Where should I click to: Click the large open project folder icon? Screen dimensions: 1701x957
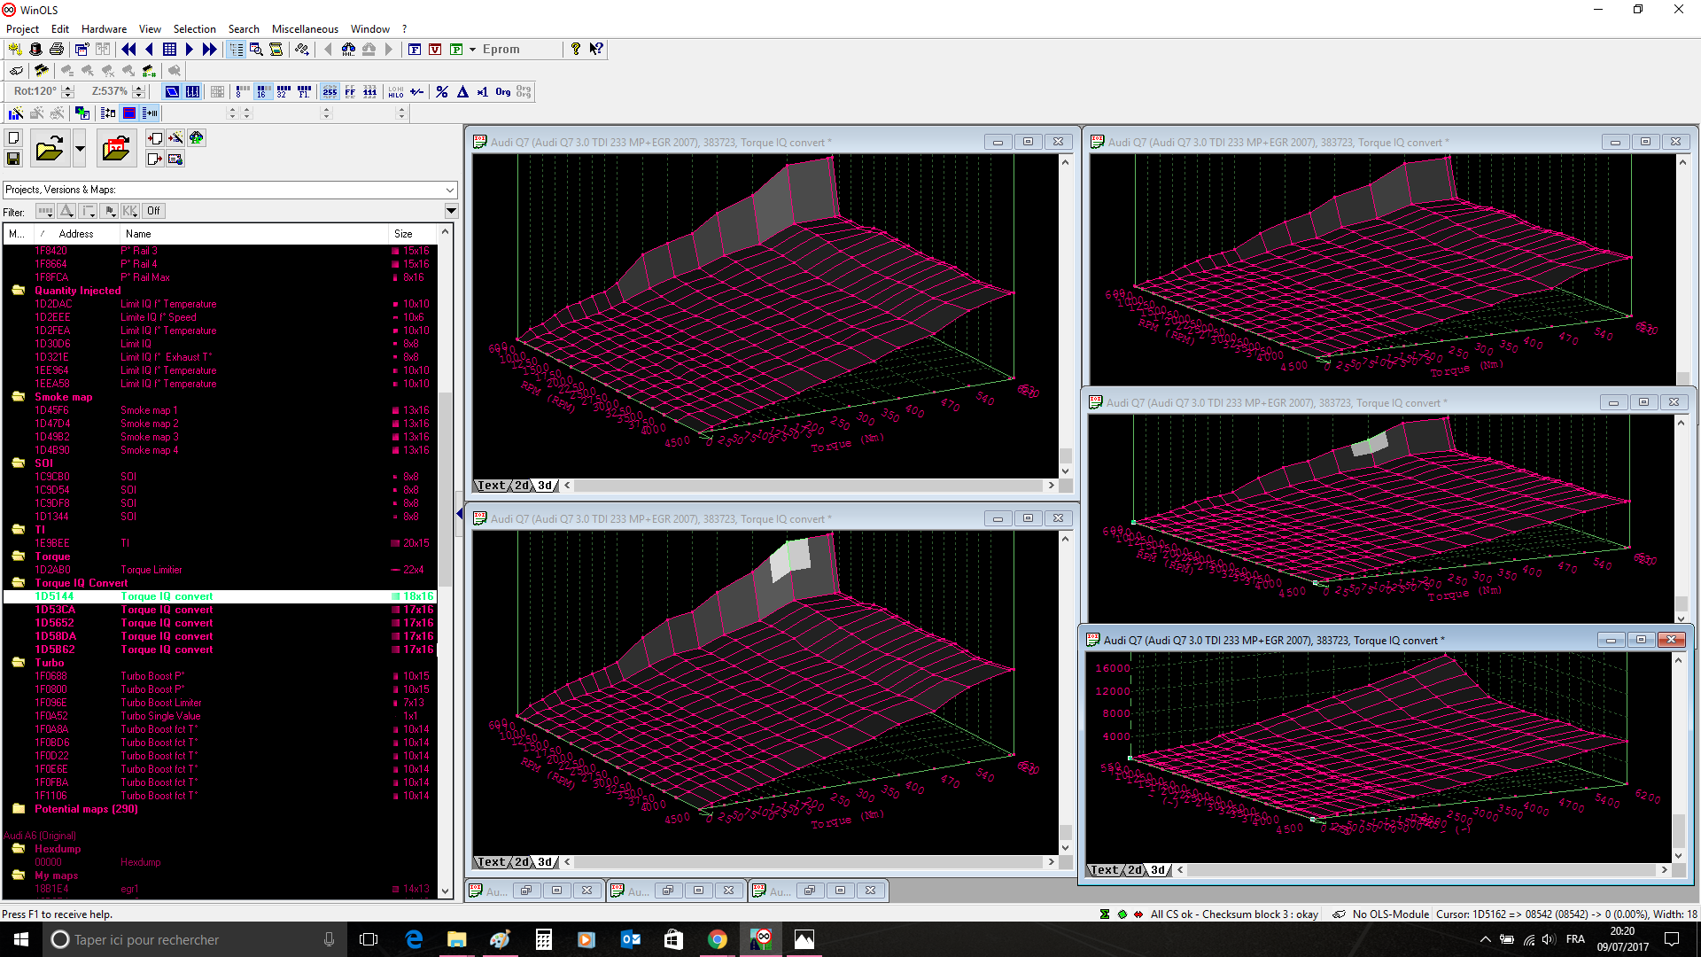(x=50, y=149)
